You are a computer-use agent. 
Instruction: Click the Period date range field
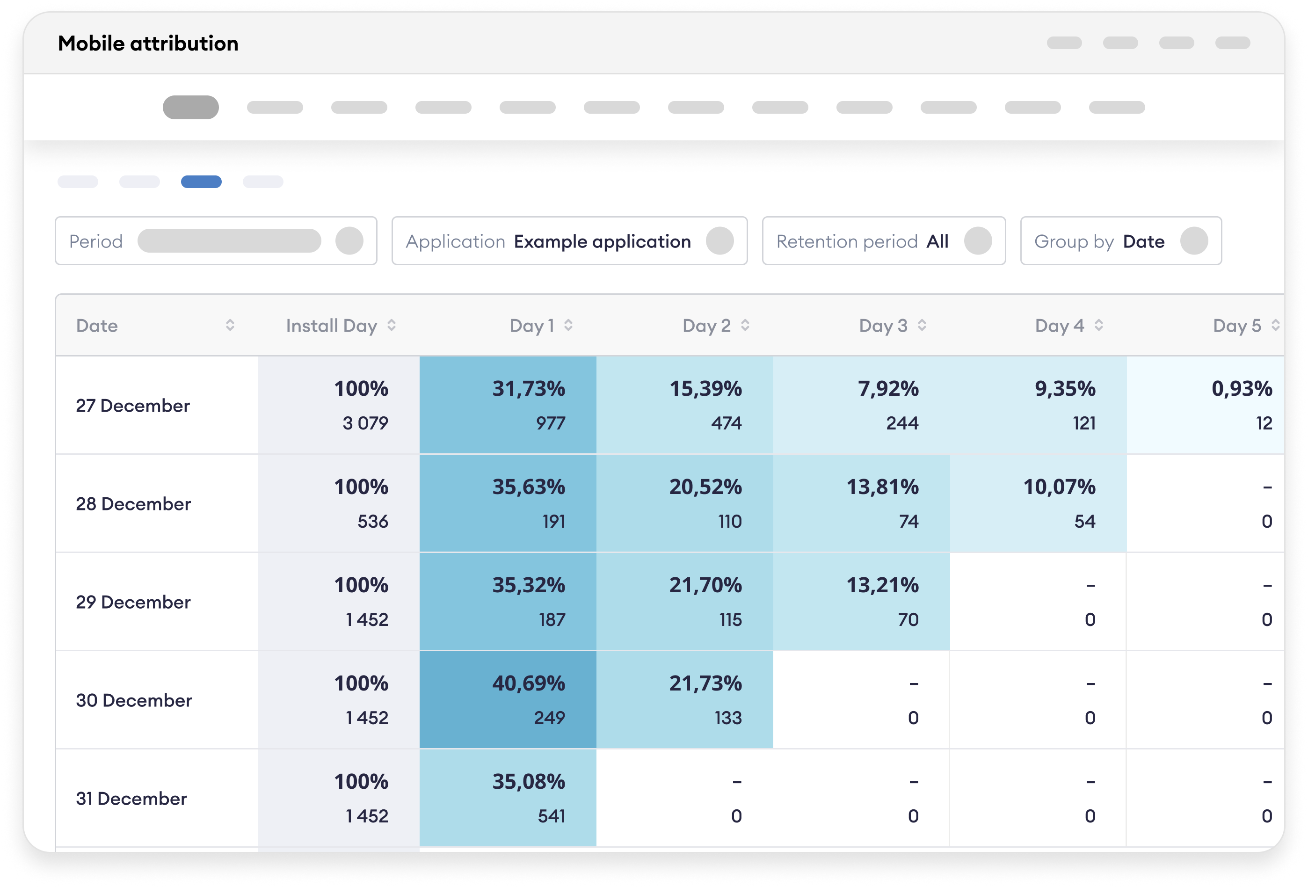tap(229, 241)
